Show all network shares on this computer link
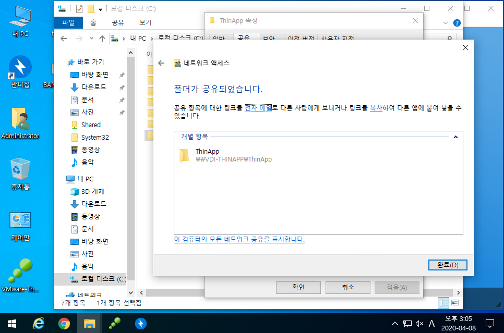This screenshot has height=333, width=504. point(239,239)
